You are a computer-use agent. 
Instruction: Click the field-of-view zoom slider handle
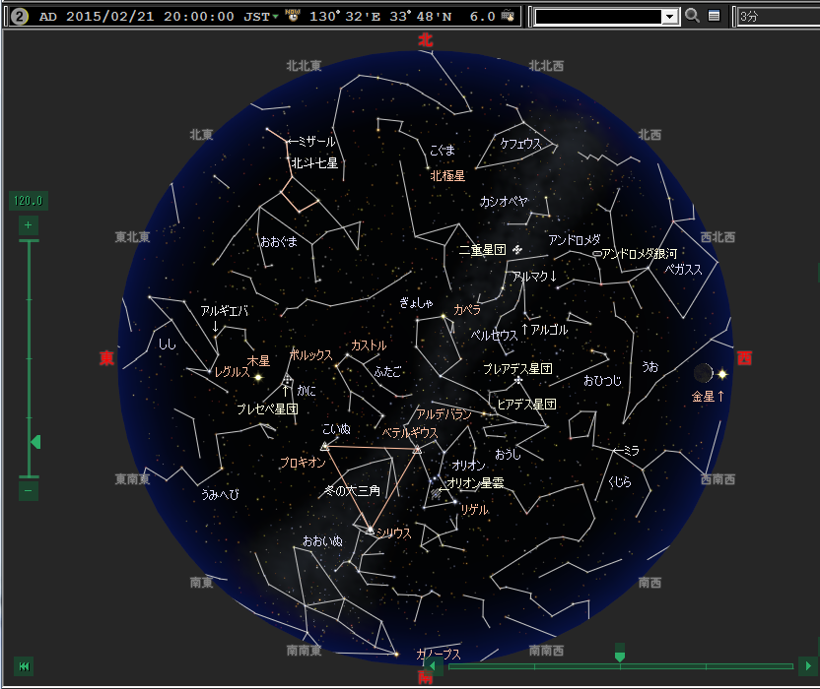(35, 442)
